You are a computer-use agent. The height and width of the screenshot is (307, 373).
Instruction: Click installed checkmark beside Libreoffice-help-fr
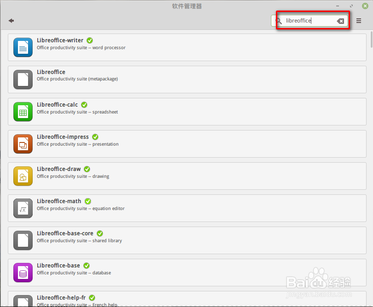click(x=92, y=298)
